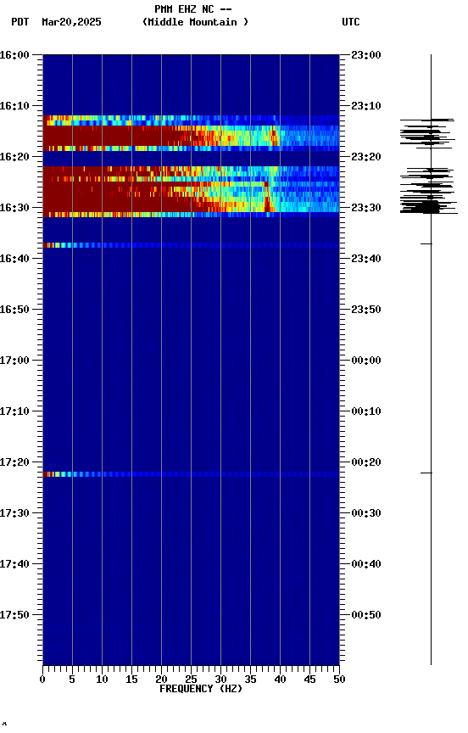468x733 pixels.
Task: Click the 23:30 UTC time label
Action: tap(366, 208)
